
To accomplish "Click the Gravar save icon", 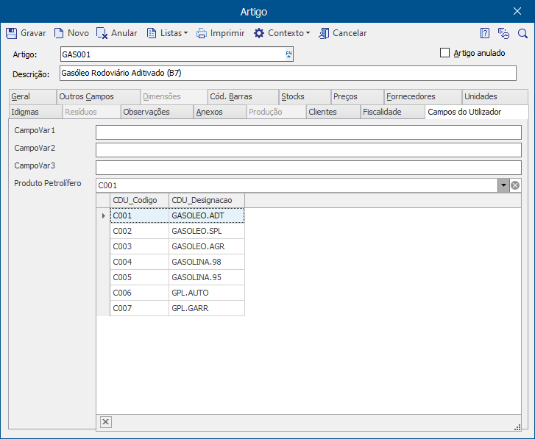I will [12, 33].
